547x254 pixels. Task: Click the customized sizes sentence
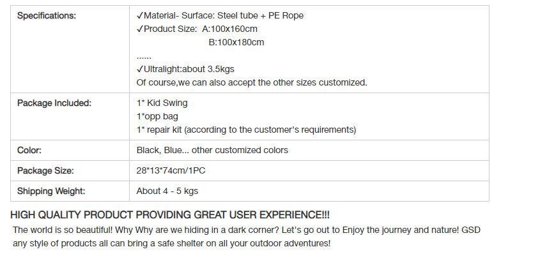point(252,82)
